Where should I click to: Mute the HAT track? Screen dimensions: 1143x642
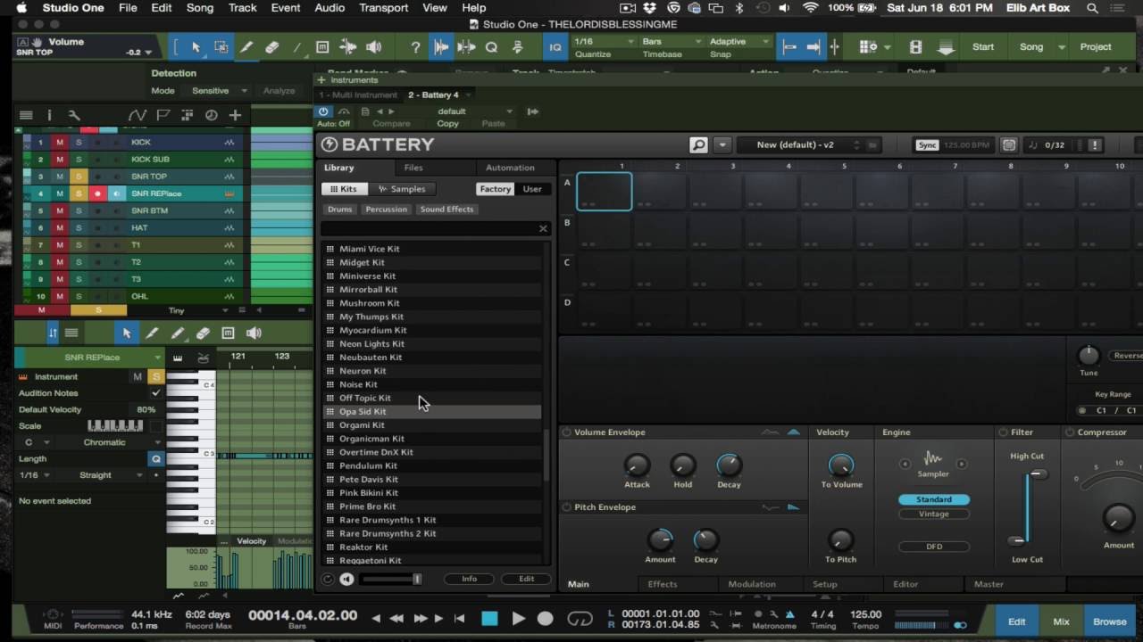[60, 228]
